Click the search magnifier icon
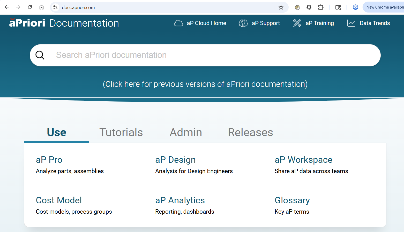The width and height of the screenshot is (404, 232). (40, 55)
